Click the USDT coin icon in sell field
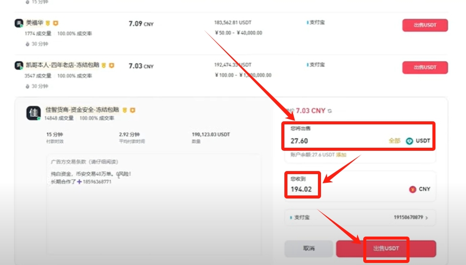Viewport: 466px width, 265px height. click(410, 141)
